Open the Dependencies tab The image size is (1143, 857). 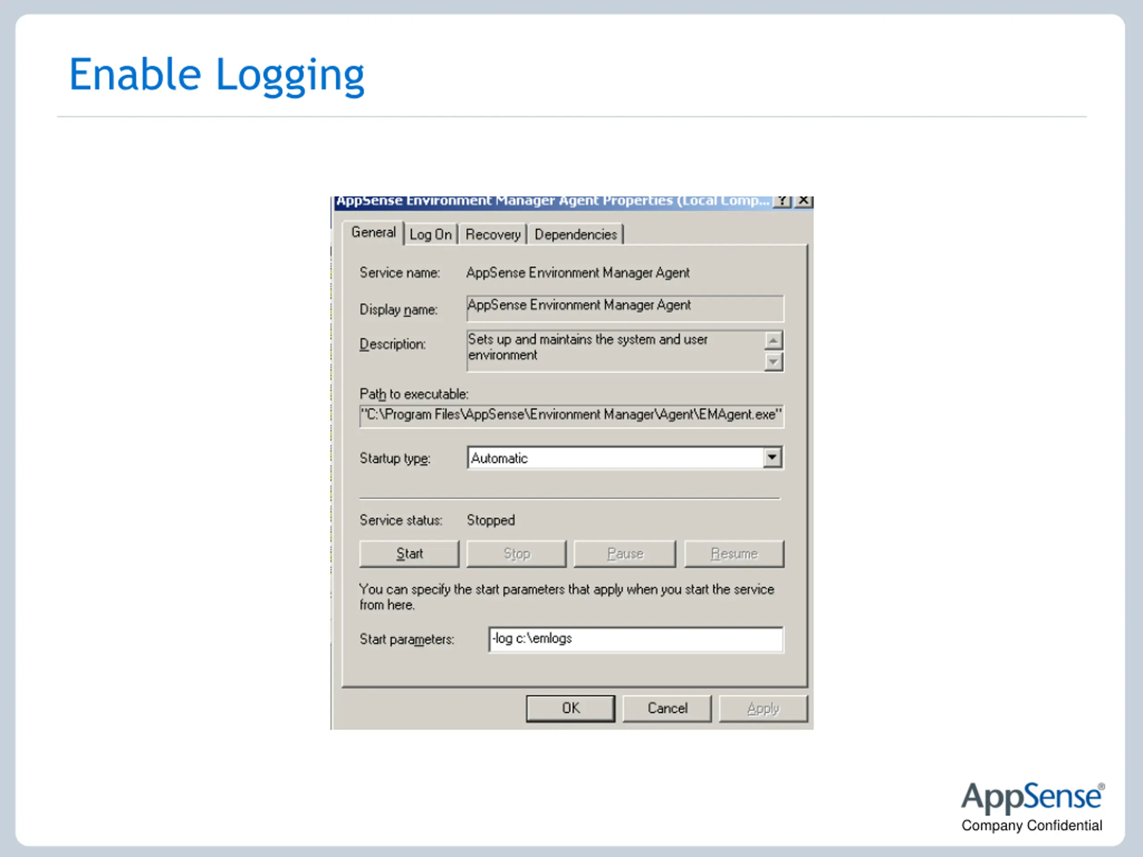pos(576,234)
